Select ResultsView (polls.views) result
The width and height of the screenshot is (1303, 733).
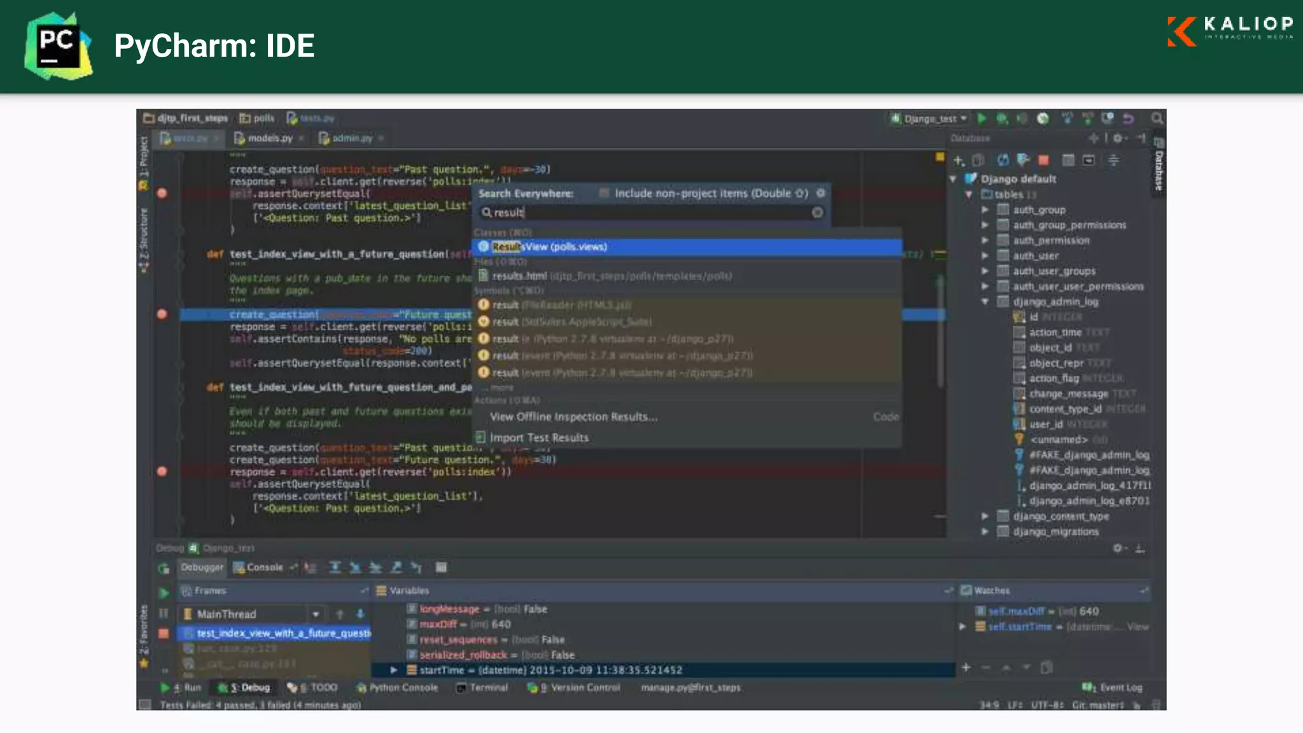pyautogui.click(x=688, y=247)
